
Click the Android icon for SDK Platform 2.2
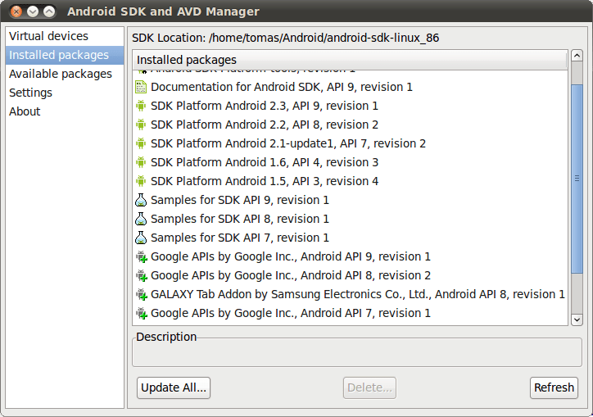coord(141,125)
